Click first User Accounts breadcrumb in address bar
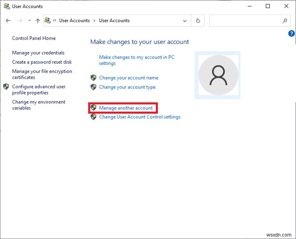Screen dimensions: 296x239 (x=75, y=21)
